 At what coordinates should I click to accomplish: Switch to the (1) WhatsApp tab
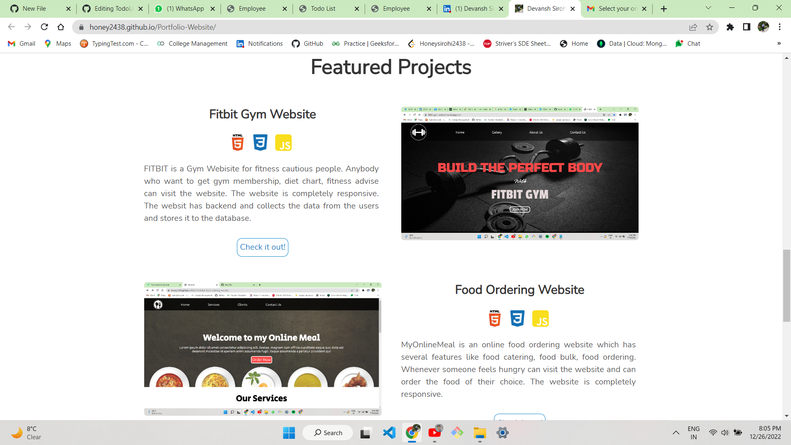tap(181, 8)
